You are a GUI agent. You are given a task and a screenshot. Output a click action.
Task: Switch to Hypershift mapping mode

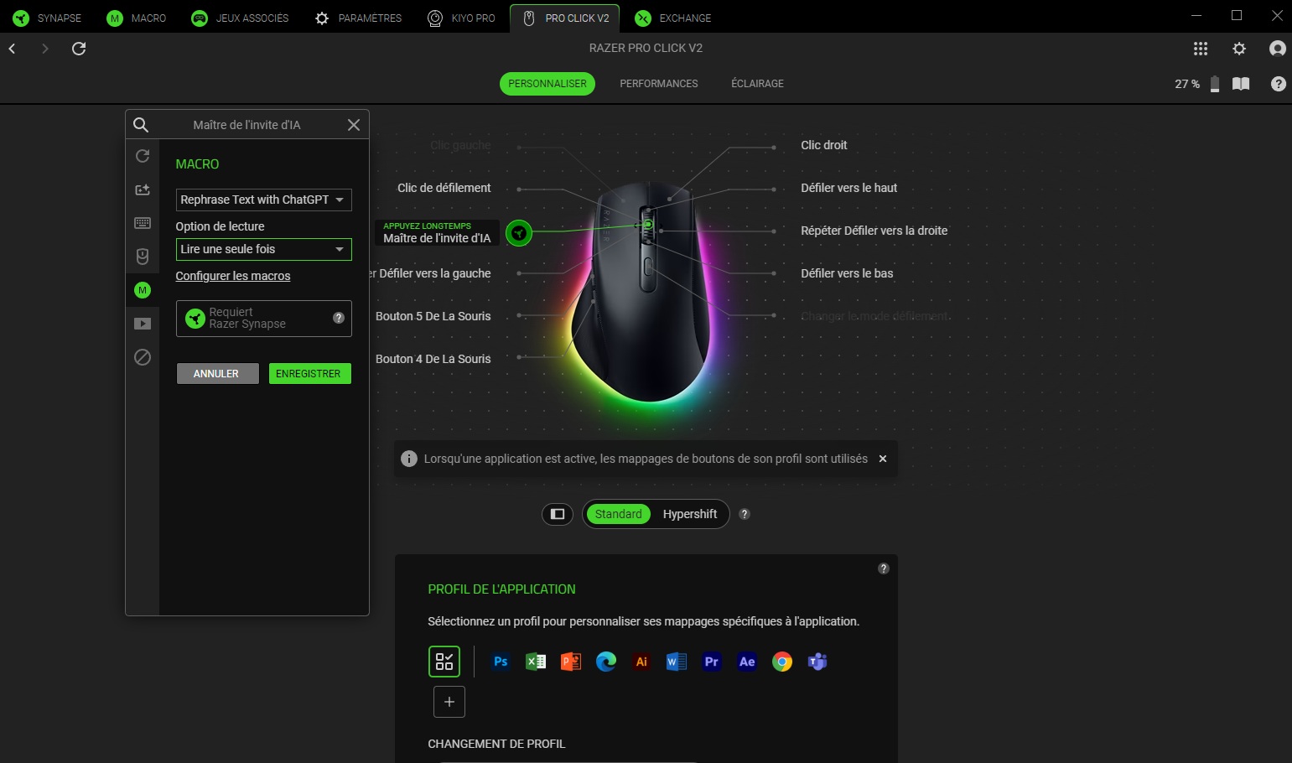[690, 514]
